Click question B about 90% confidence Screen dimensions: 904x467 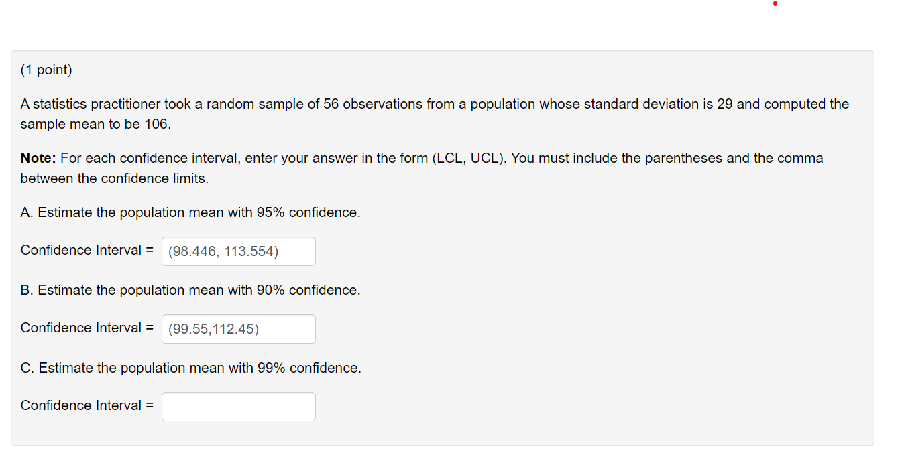coord(190,290)
